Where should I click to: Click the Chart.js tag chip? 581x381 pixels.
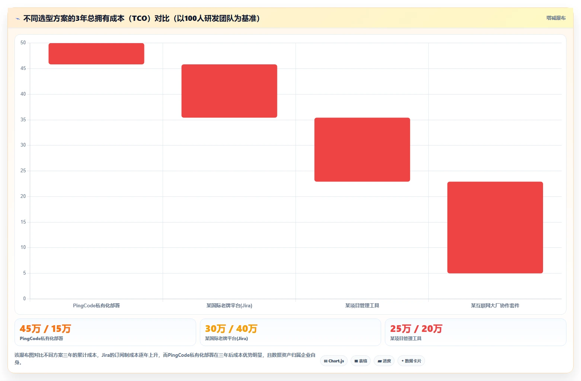click(334, 361)
